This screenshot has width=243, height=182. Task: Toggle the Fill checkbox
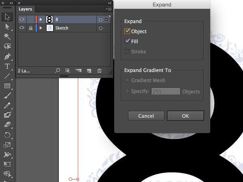click(127, 41)
